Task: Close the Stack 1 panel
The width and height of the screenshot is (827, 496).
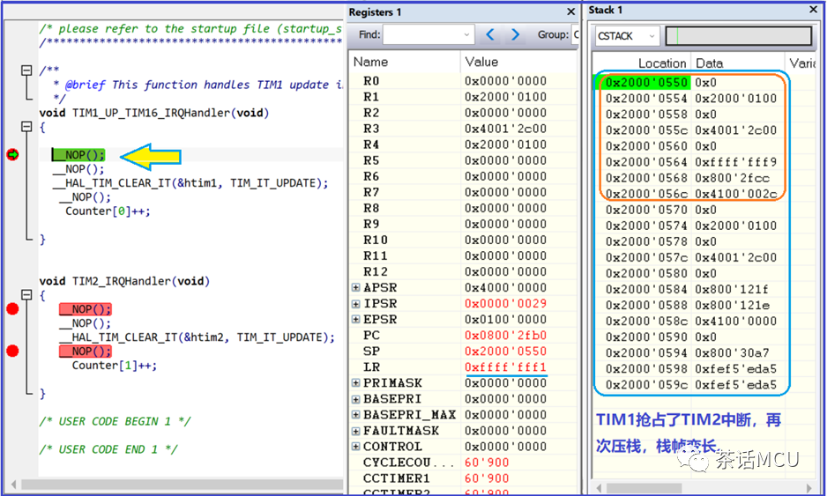Action: click(x=813, y=10)
